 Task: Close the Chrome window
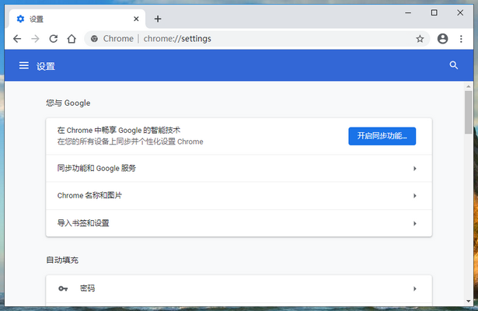(460, 12)
